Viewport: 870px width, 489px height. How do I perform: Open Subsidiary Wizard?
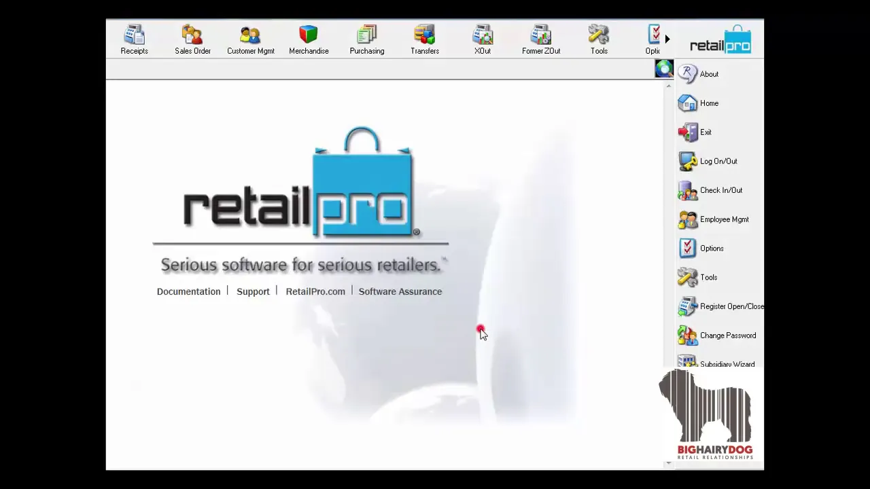click(716, 362)
